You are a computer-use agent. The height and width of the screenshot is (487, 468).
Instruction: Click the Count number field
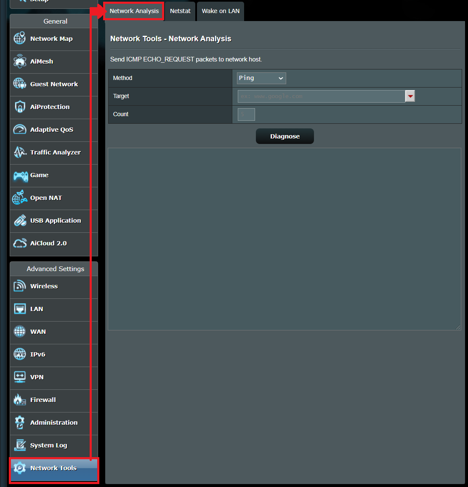[246, 114]
